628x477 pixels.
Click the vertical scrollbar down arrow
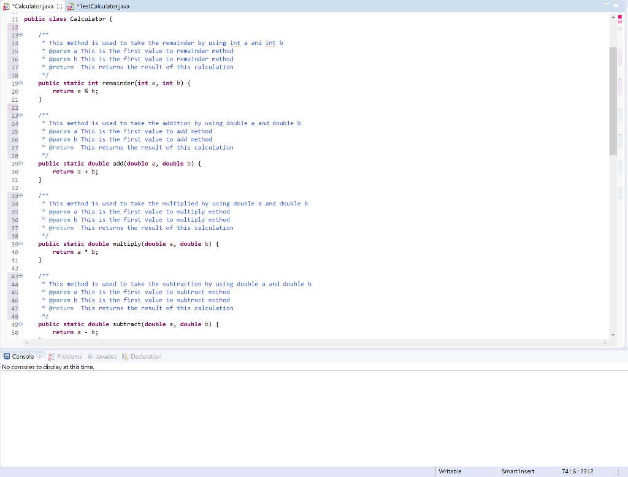click(x=613, y=334)
